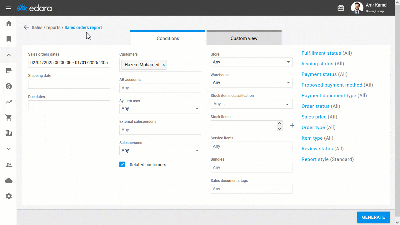Collapse sidebar section with up chevron
The height and width of the screenshot is (225, 400).
9,55
